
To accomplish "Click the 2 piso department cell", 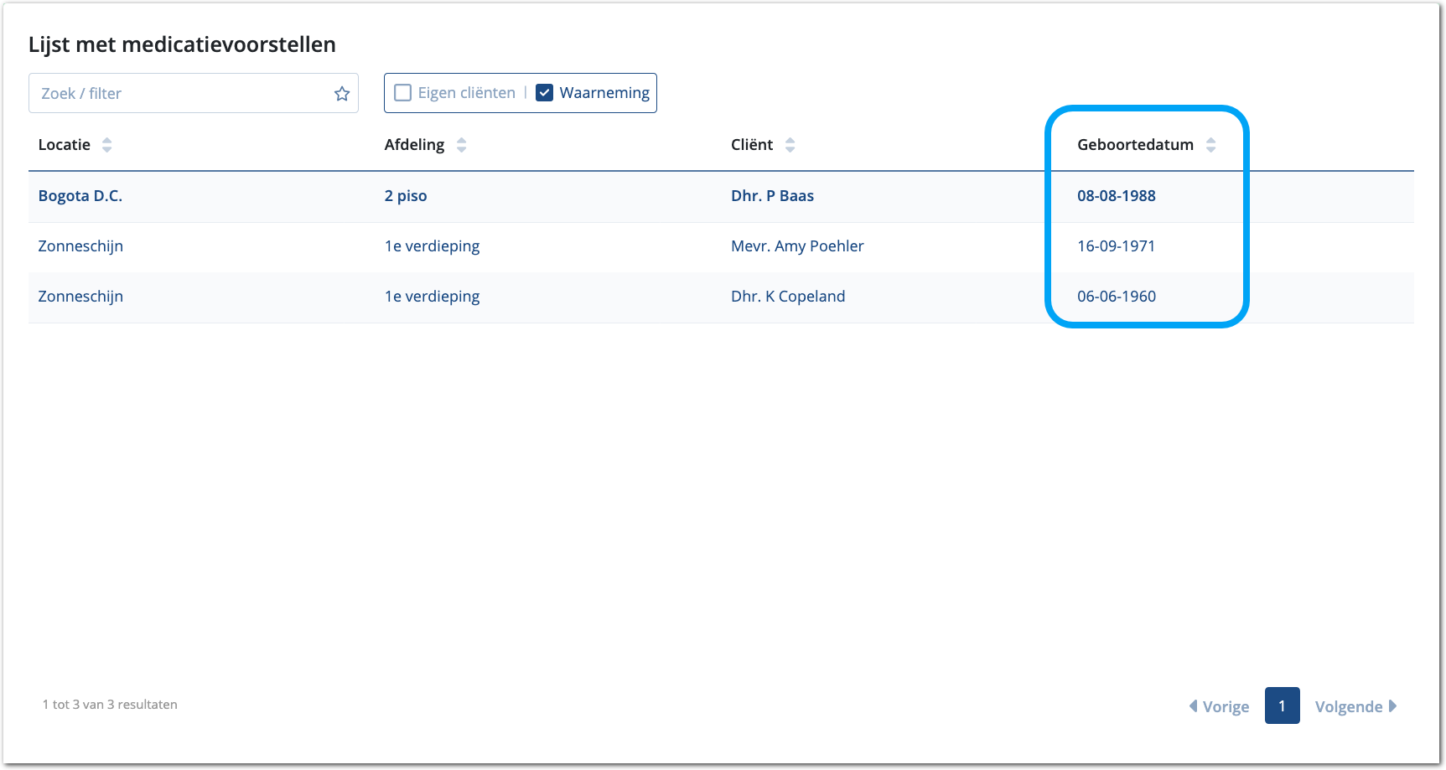I will [406, 196].
